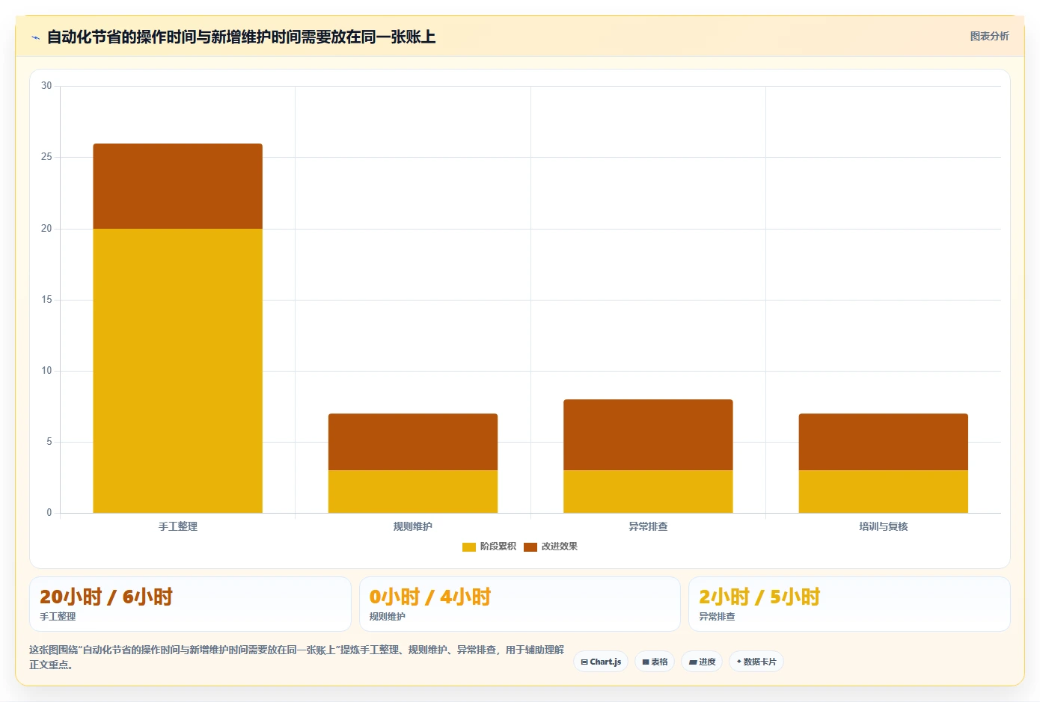Screen dimensions: 1040x702
Task: Click the 培训与复核 x-axis label
Action: point(884,526)
